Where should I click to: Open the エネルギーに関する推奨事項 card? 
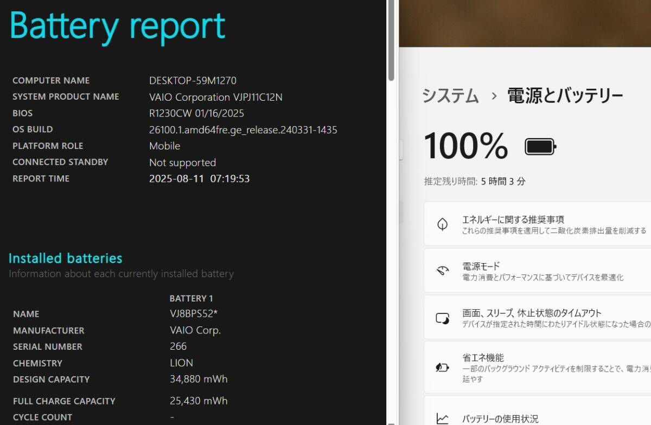coord(538,224)
